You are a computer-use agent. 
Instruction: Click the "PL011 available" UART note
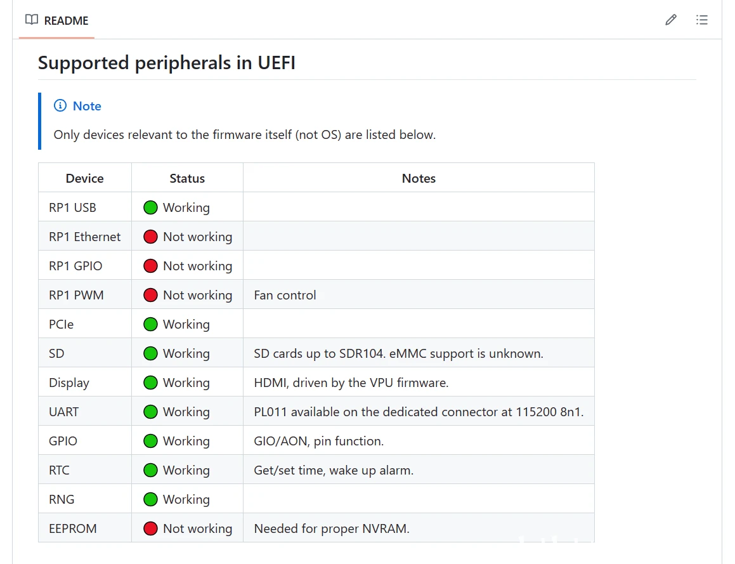[419, 412]
